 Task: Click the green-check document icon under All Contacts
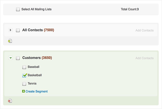(x=10, y=41)
